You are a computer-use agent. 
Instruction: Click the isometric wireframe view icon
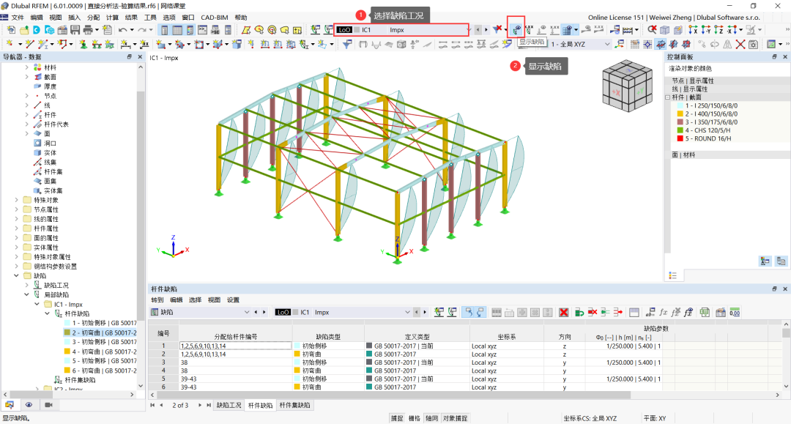click(x=665, y=30)
